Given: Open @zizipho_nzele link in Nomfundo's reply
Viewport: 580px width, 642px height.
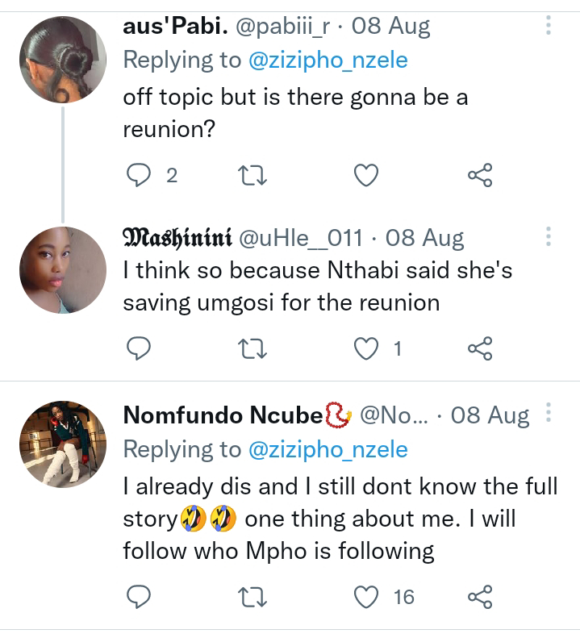Looking at the screenshot, I should 328,449.
